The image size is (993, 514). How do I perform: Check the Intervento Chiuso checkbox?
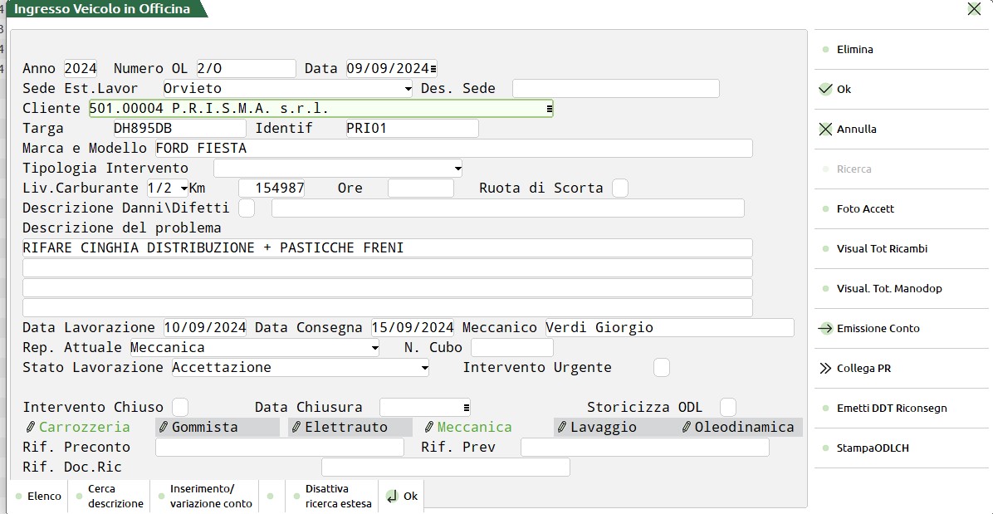[179, 407]
